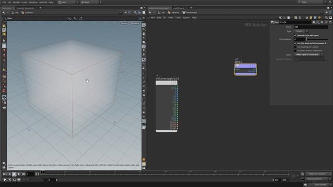Select the Select tool in viewport left toolbar
The width and height of the screenshot is (333, 187).
coord(4,41)
